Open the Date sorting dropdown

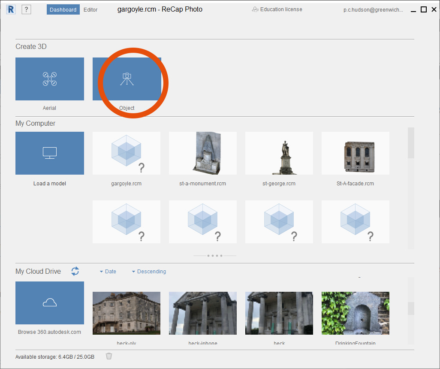pos(107,272)
